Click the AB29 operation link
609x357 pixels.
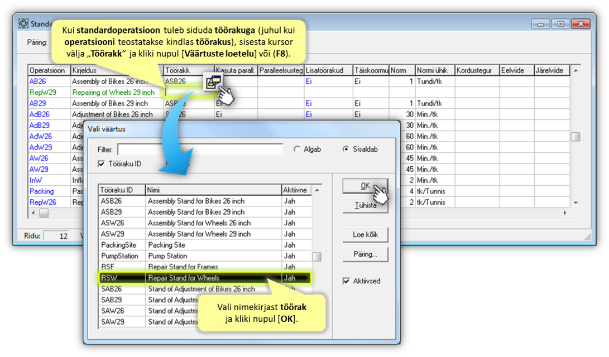click(x=37, y=104)
